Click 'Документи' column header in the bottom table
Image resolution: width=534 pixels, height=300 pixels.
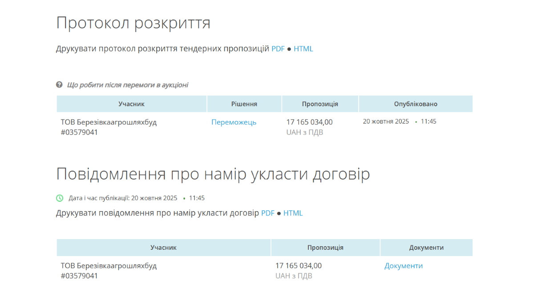[x=426, y=248]
